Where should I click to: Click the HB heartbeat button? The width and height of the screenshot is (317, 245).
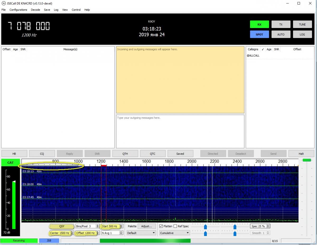(14, 154)
